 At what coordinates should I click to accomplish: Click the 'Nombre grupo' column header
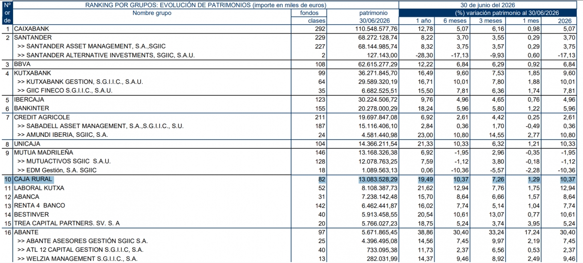tap(152, 13)
